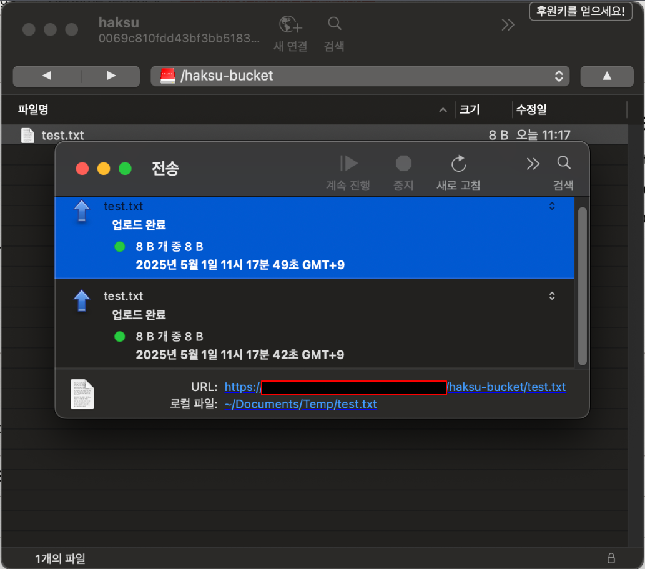The image size is (645, 569).
Task: Show hidden Transfers toolbar items overflow
Action: 533,164
